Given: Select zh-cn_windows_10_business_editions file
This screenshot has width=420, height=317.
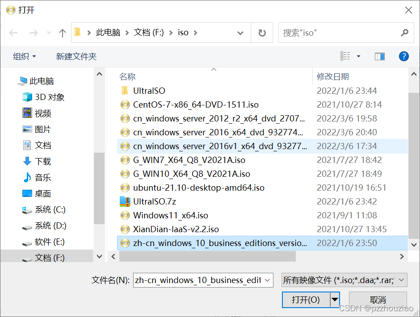Looking at the screenshot, I should coord(263,243).
